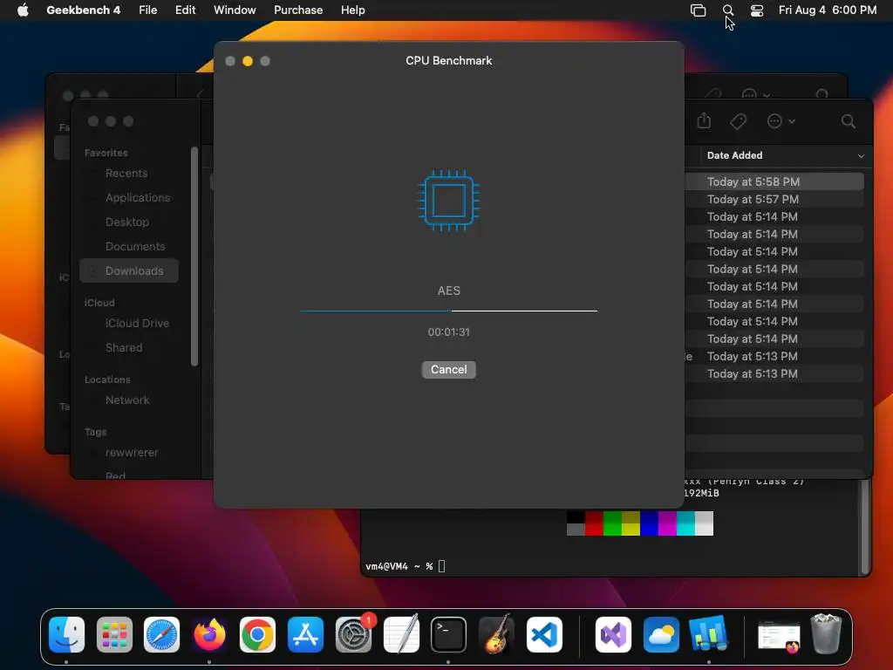This screenshot has height=670, width=893.
Task: Click the date and time in menu bar
Action: (828, 10)
